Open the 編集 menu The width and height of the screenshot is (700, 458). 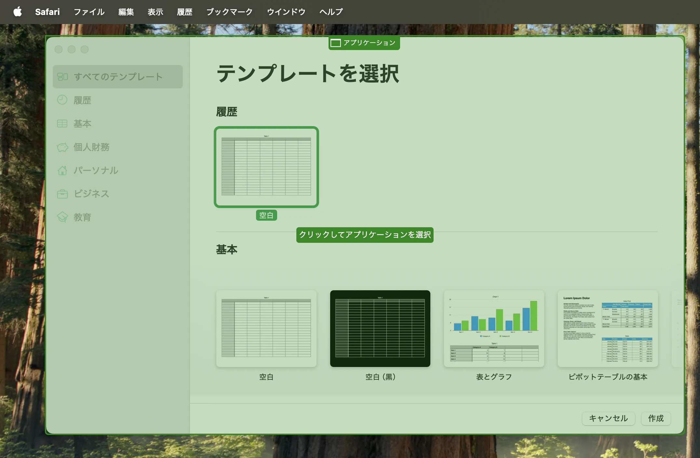coord(126,12)
